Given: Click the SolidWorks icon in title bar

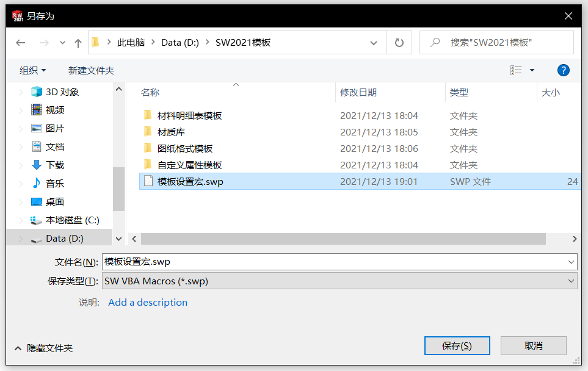Looking at the screenshot, I should 17,16.
